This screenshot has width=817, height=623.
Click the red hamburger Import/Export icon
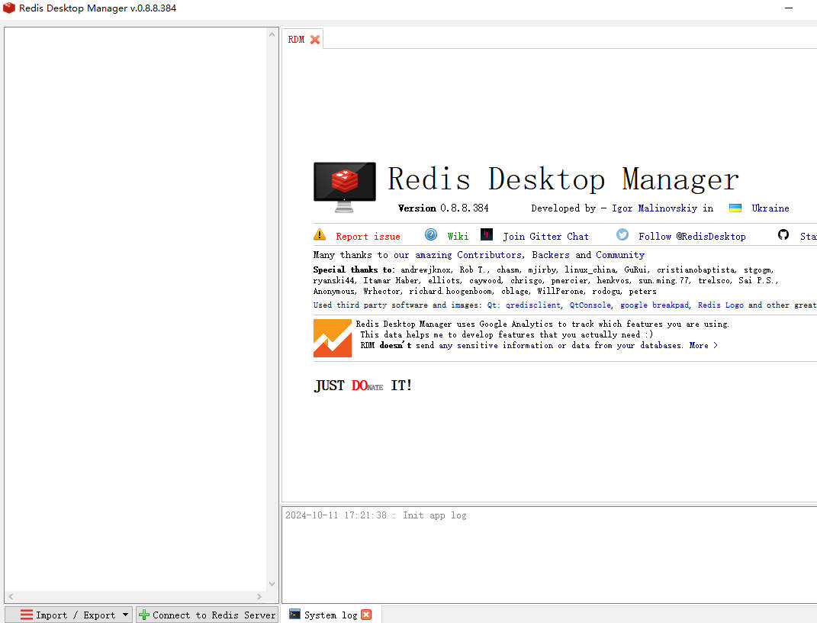26,615
